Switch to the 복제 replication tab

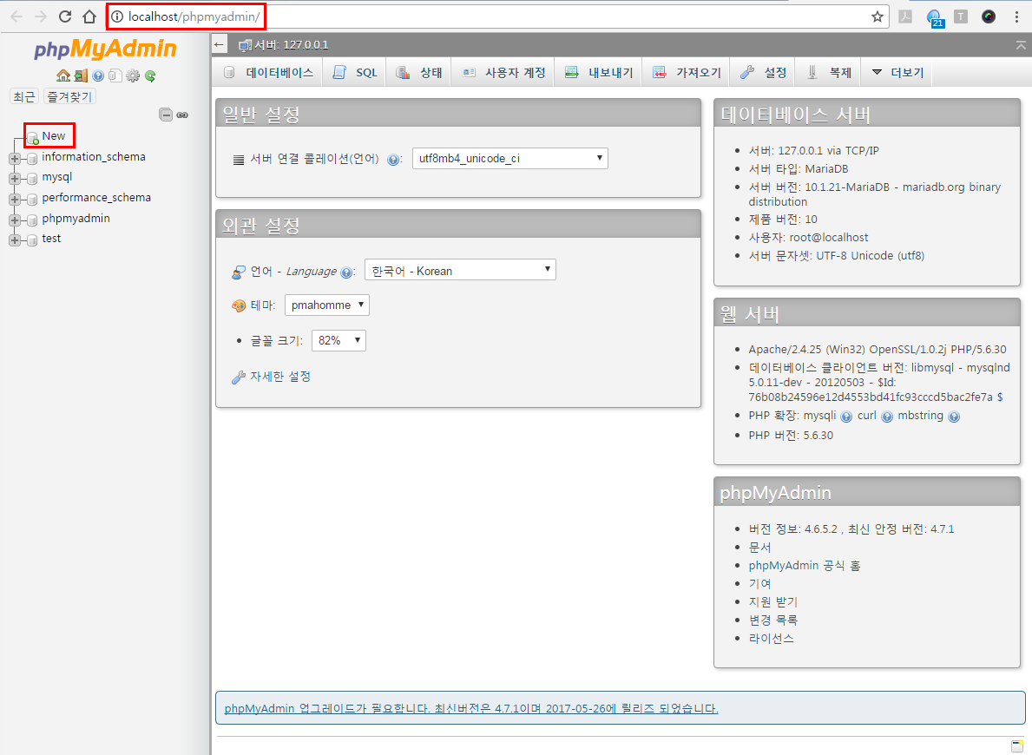pyautogui.click(x=828, y=72)
